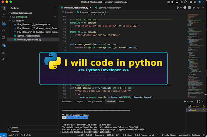Select Python language mode in status bar

tap(128, 135)
